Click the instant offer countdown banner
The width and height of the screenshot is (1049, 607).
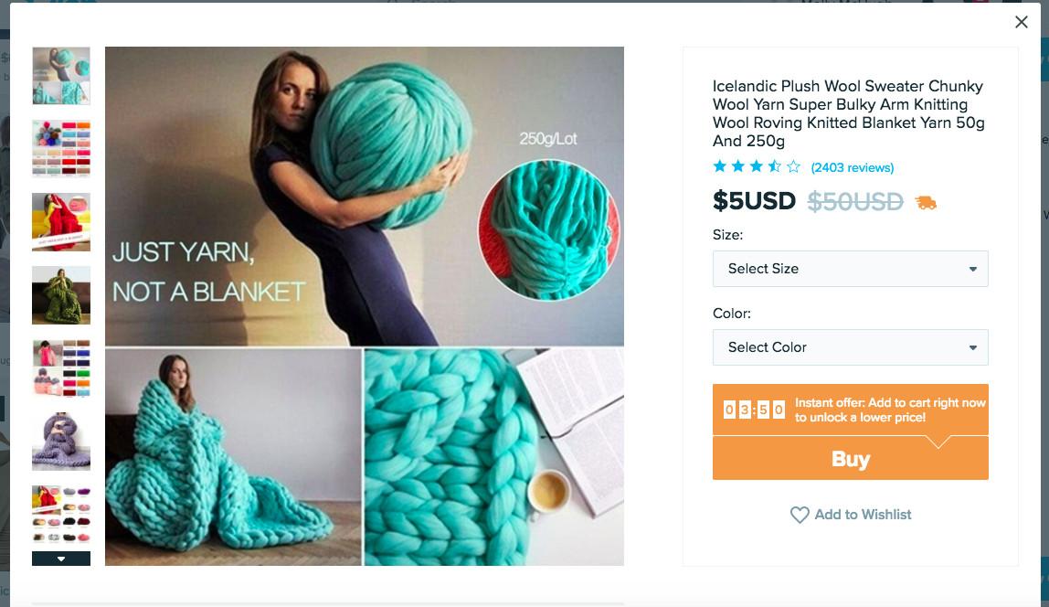click(851, 410)
